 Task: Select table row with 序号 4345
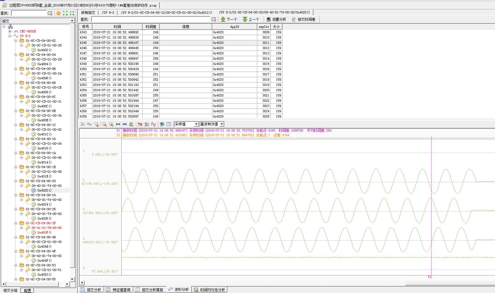(x=180, y=43)
